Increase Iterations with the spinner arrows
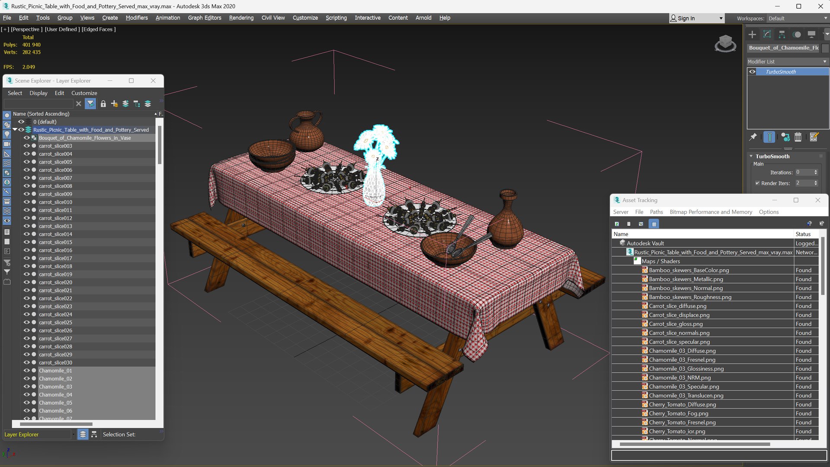Image resolution: width=830 pixels, height=467 pixels. tap(816, 171)
